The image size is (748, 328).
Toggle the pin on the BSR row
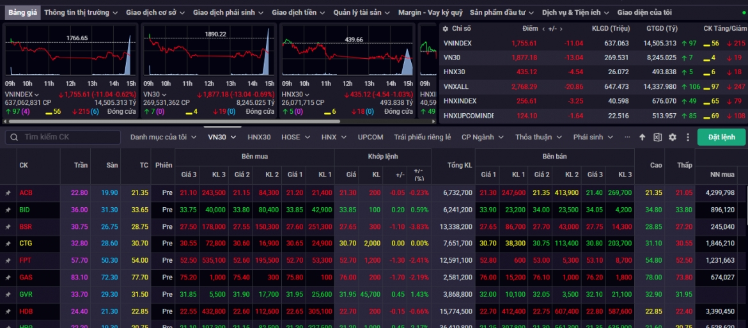click(x=8, y=226)
